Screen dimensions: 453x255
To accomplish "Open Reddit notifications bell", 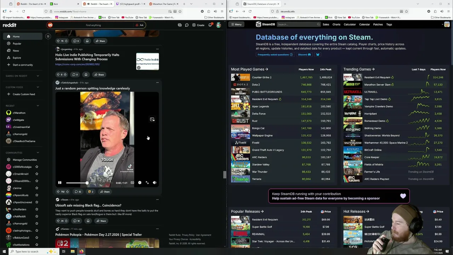I will 210,25.
